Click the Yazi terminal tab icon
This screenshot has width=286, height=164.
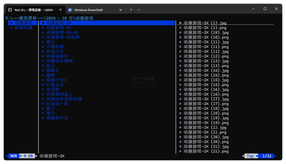[10, 10]
